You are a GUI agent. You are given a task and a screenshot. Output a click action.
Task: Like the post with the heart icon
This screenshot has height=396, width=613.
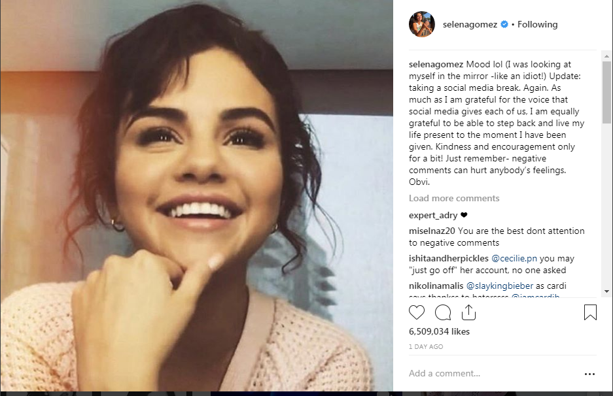point(417,312)
